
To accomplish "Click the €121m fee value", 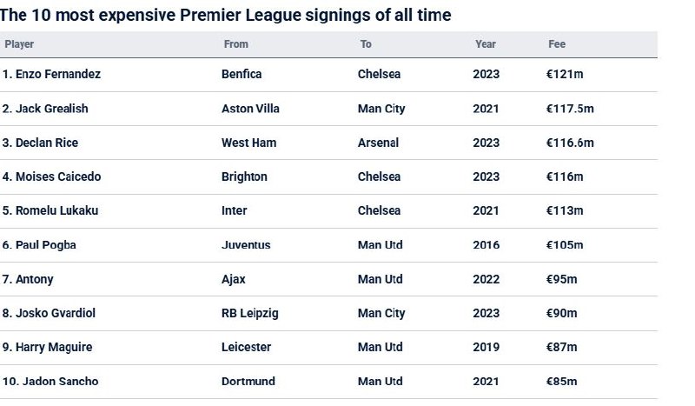I will [x=565, y=74].
